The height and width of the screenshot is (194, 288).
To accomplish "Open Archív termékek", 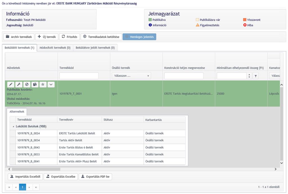I will 19,37.
